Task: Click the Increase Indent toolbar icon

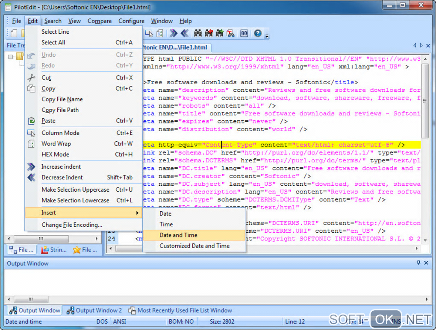Action: [173, 33]
